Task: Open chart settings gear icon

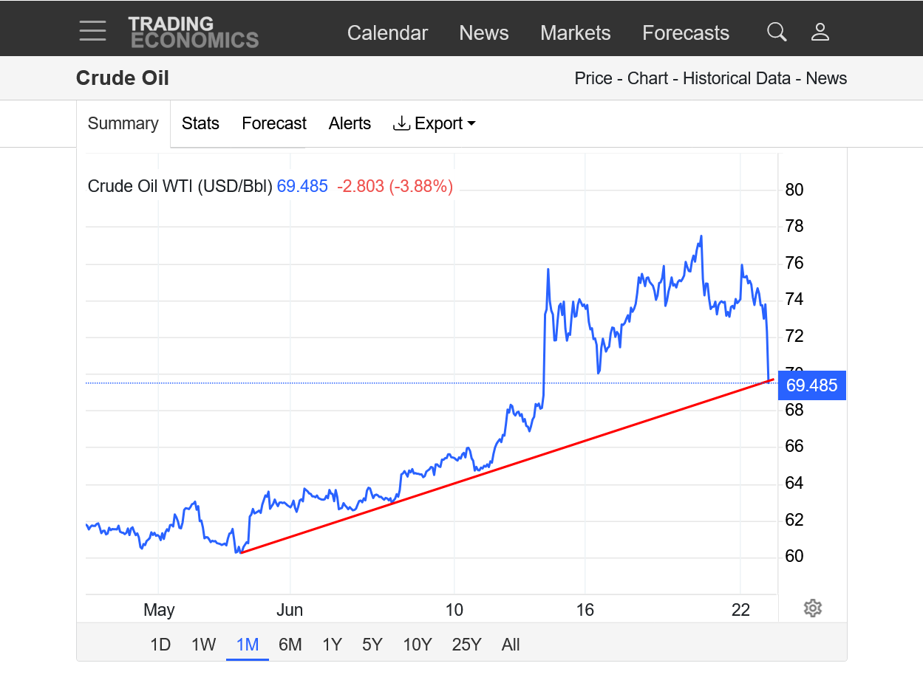Action: click(813, 608)
